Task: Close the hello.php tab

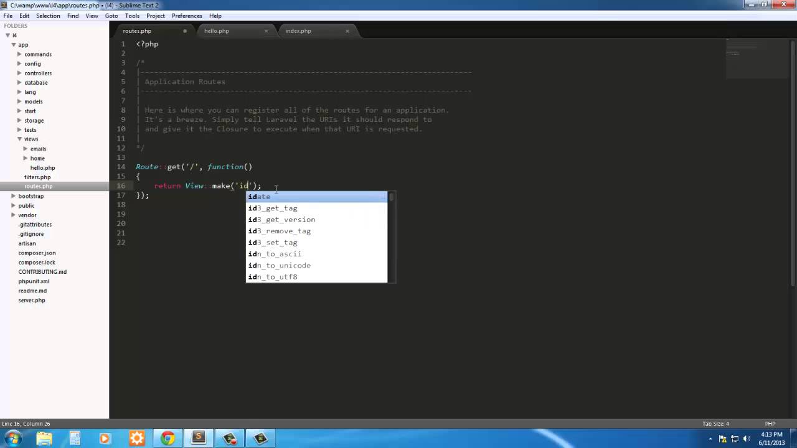Action: click(x=266, y=30)
